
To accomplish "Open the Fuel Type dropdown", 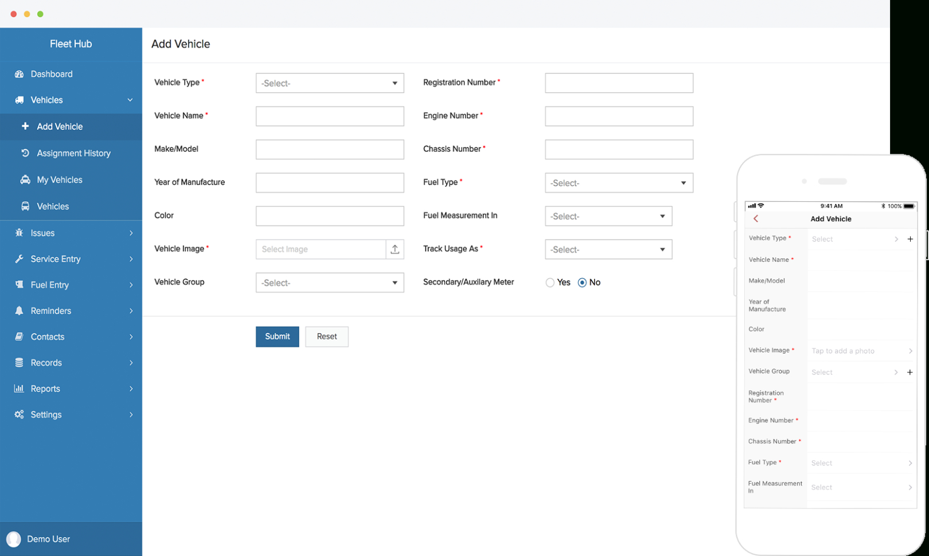I will coord(618,182).
